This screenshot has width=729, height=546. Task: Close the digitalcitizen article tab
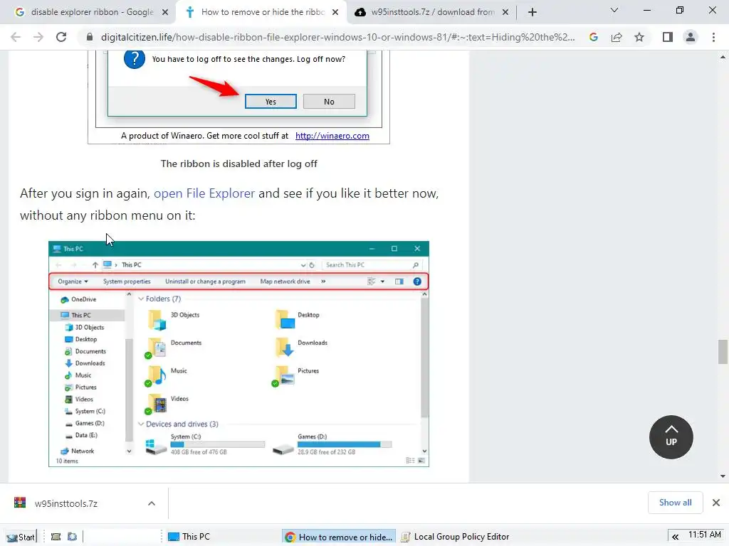pyautogui.click(x=335, y=12)
